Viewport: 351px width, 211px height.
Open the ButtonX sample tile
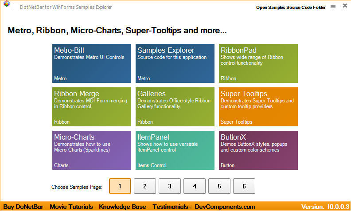(258, 150)
